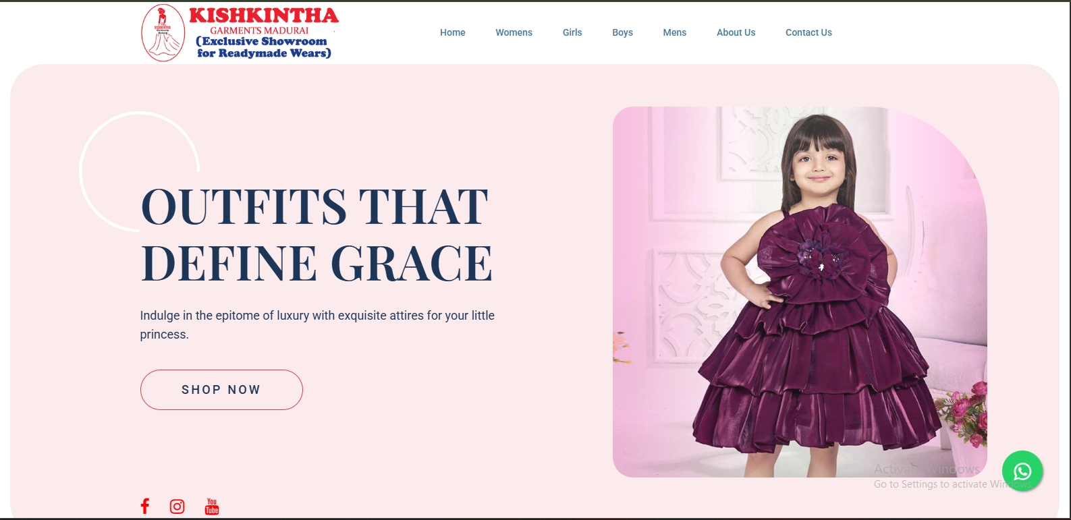Viewport: 1071px width, 520px height.
Task: Click the Go to Settings watermark text
Action: pos(952,484)
